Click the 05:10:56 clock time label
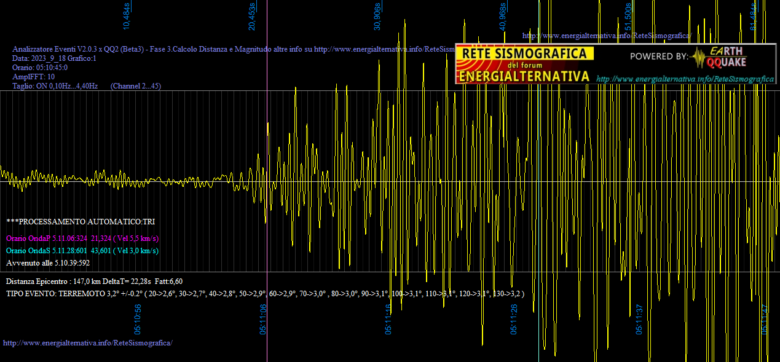The width and height of the screenshot is (780, 362). coord(138,318)
